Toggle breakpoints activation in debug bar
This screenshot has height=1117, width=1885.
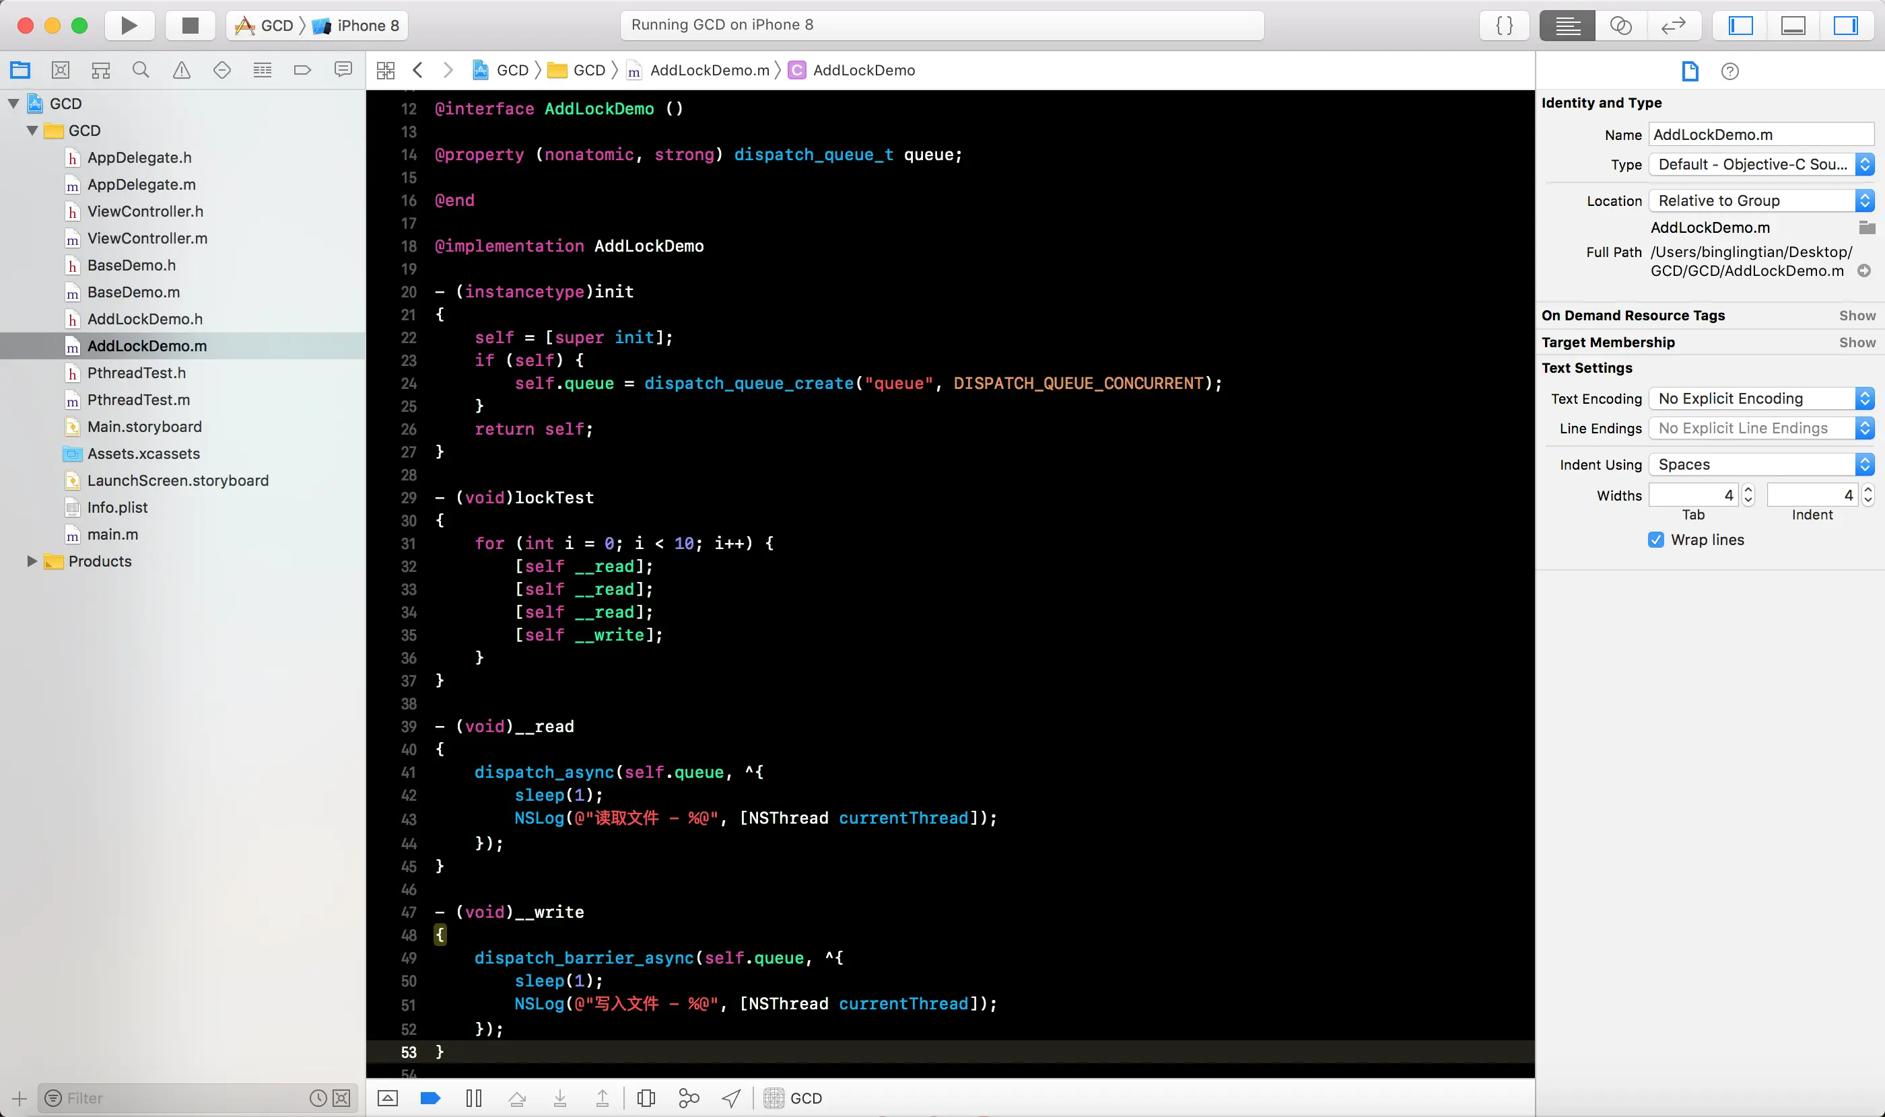tap(430, 1098)
